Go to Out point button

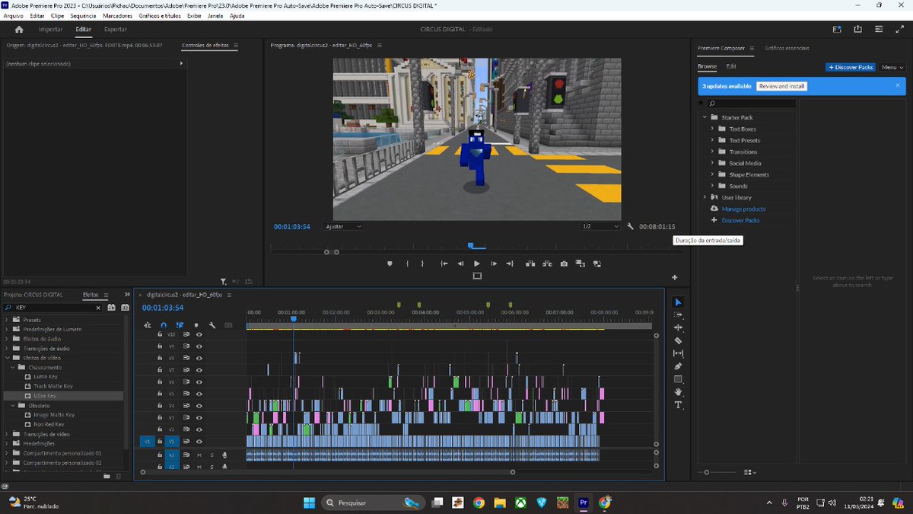[x=510, y=263]
